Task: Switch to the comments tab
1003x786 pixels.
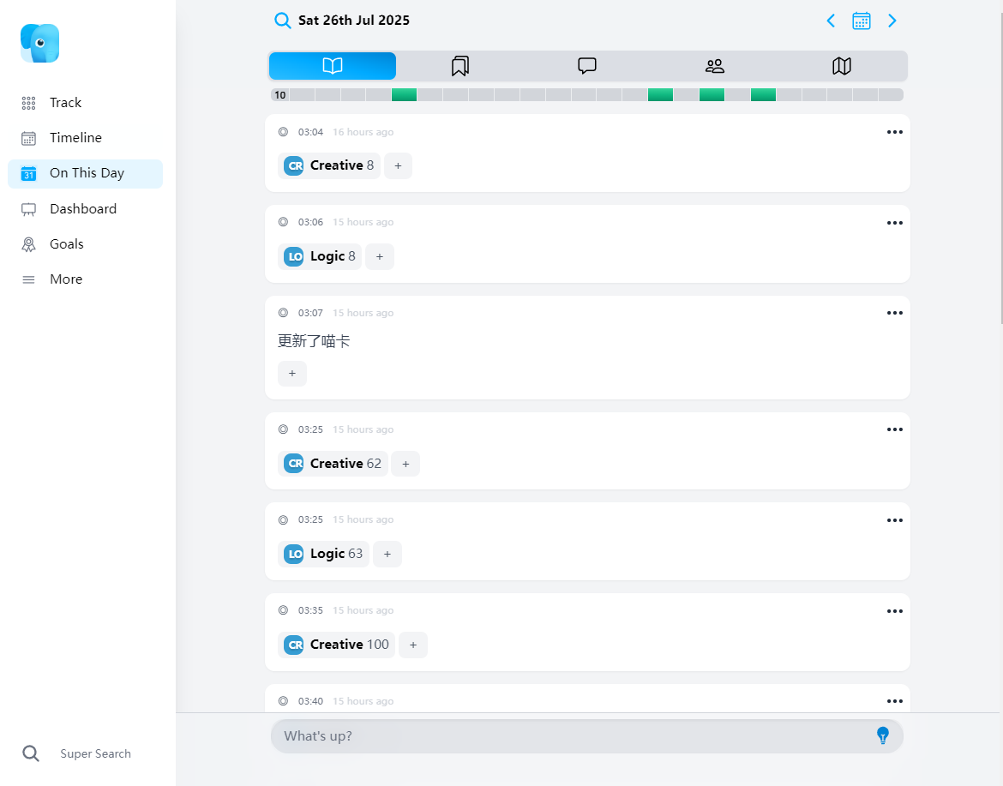Action: (587, 66)
